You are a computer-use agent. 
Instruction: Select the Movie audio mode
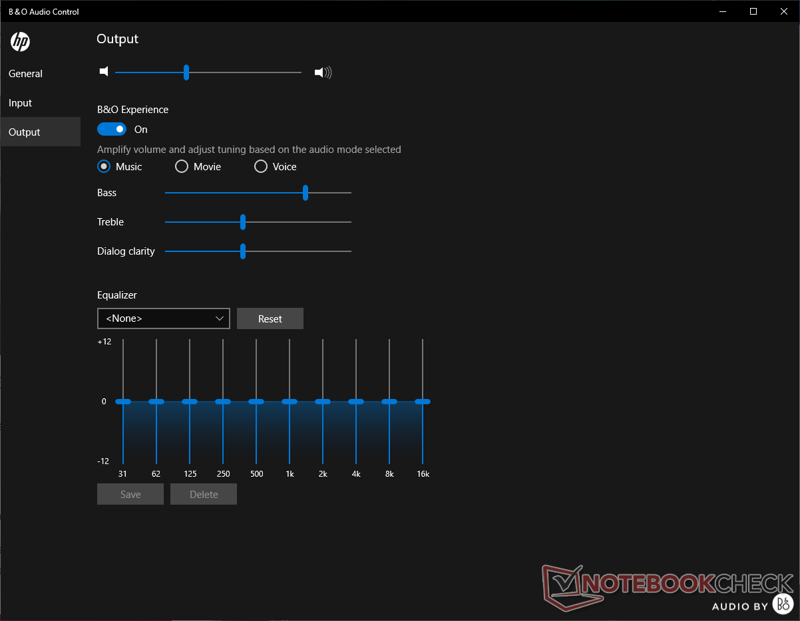(x=182, y=167)
